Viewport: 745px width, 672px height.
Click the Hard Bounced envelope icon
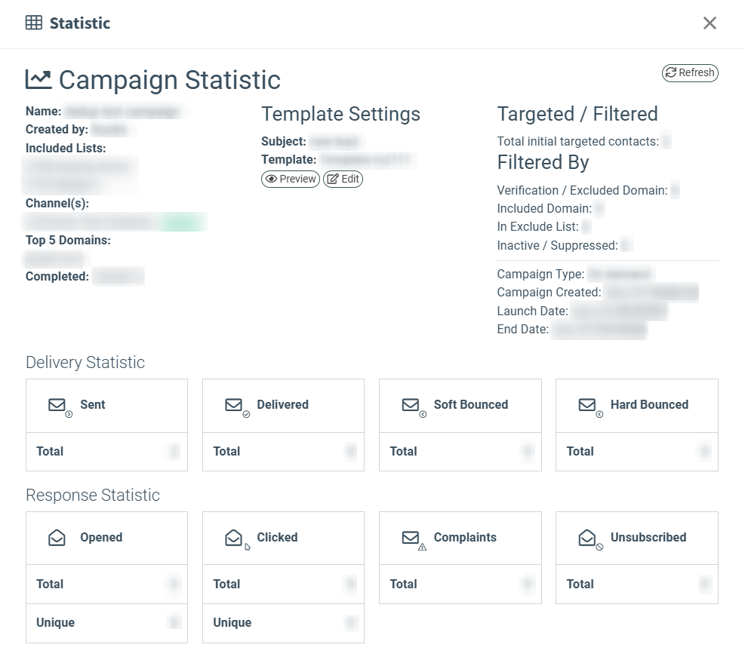(590, 407)
